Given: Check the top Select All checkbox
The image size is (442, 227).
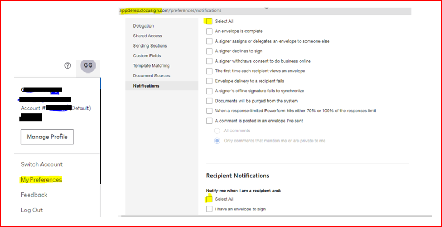Looking at the screenshot, I should click(x=209, y=21).
